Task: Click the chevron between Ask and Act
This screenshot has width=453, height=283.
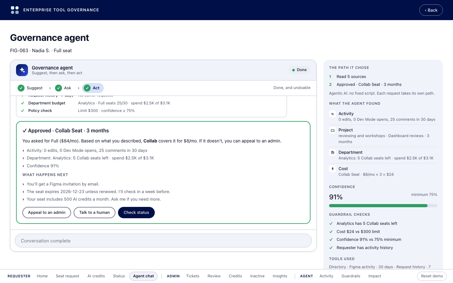Action: pos(78,88)
